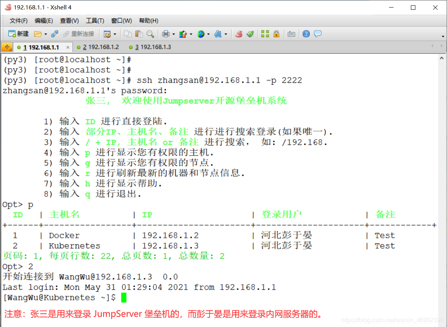Click the globe encoding icon
Image resolution: width=447 pixels, height=327 pixels.
(201, 34)
